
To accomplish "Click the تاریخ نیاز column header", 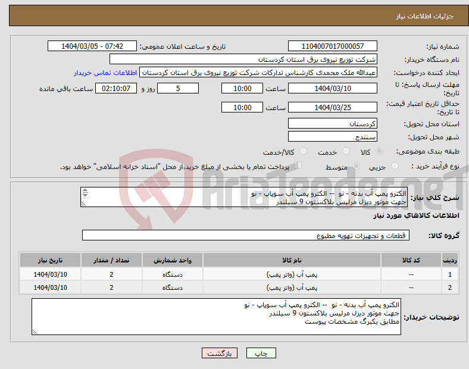I will pyautogui.click(x=50, y=260).
